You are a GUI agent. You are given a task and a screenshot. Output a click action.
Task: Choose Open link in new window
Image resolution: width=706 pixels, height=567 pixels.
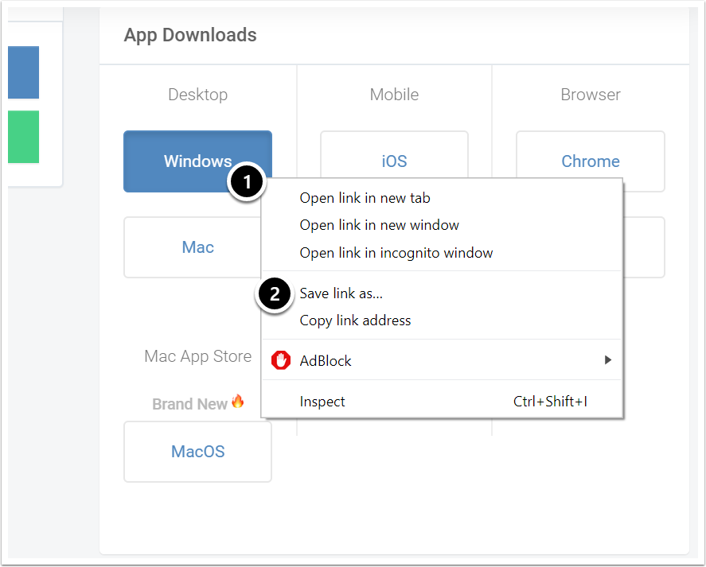coord(442,225)
